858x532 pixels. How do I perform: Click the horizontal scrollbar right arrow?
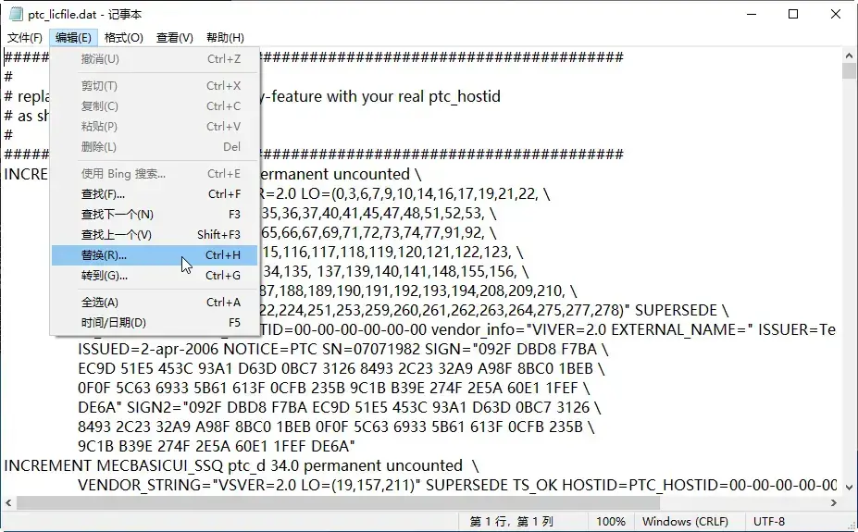point(833,502)
